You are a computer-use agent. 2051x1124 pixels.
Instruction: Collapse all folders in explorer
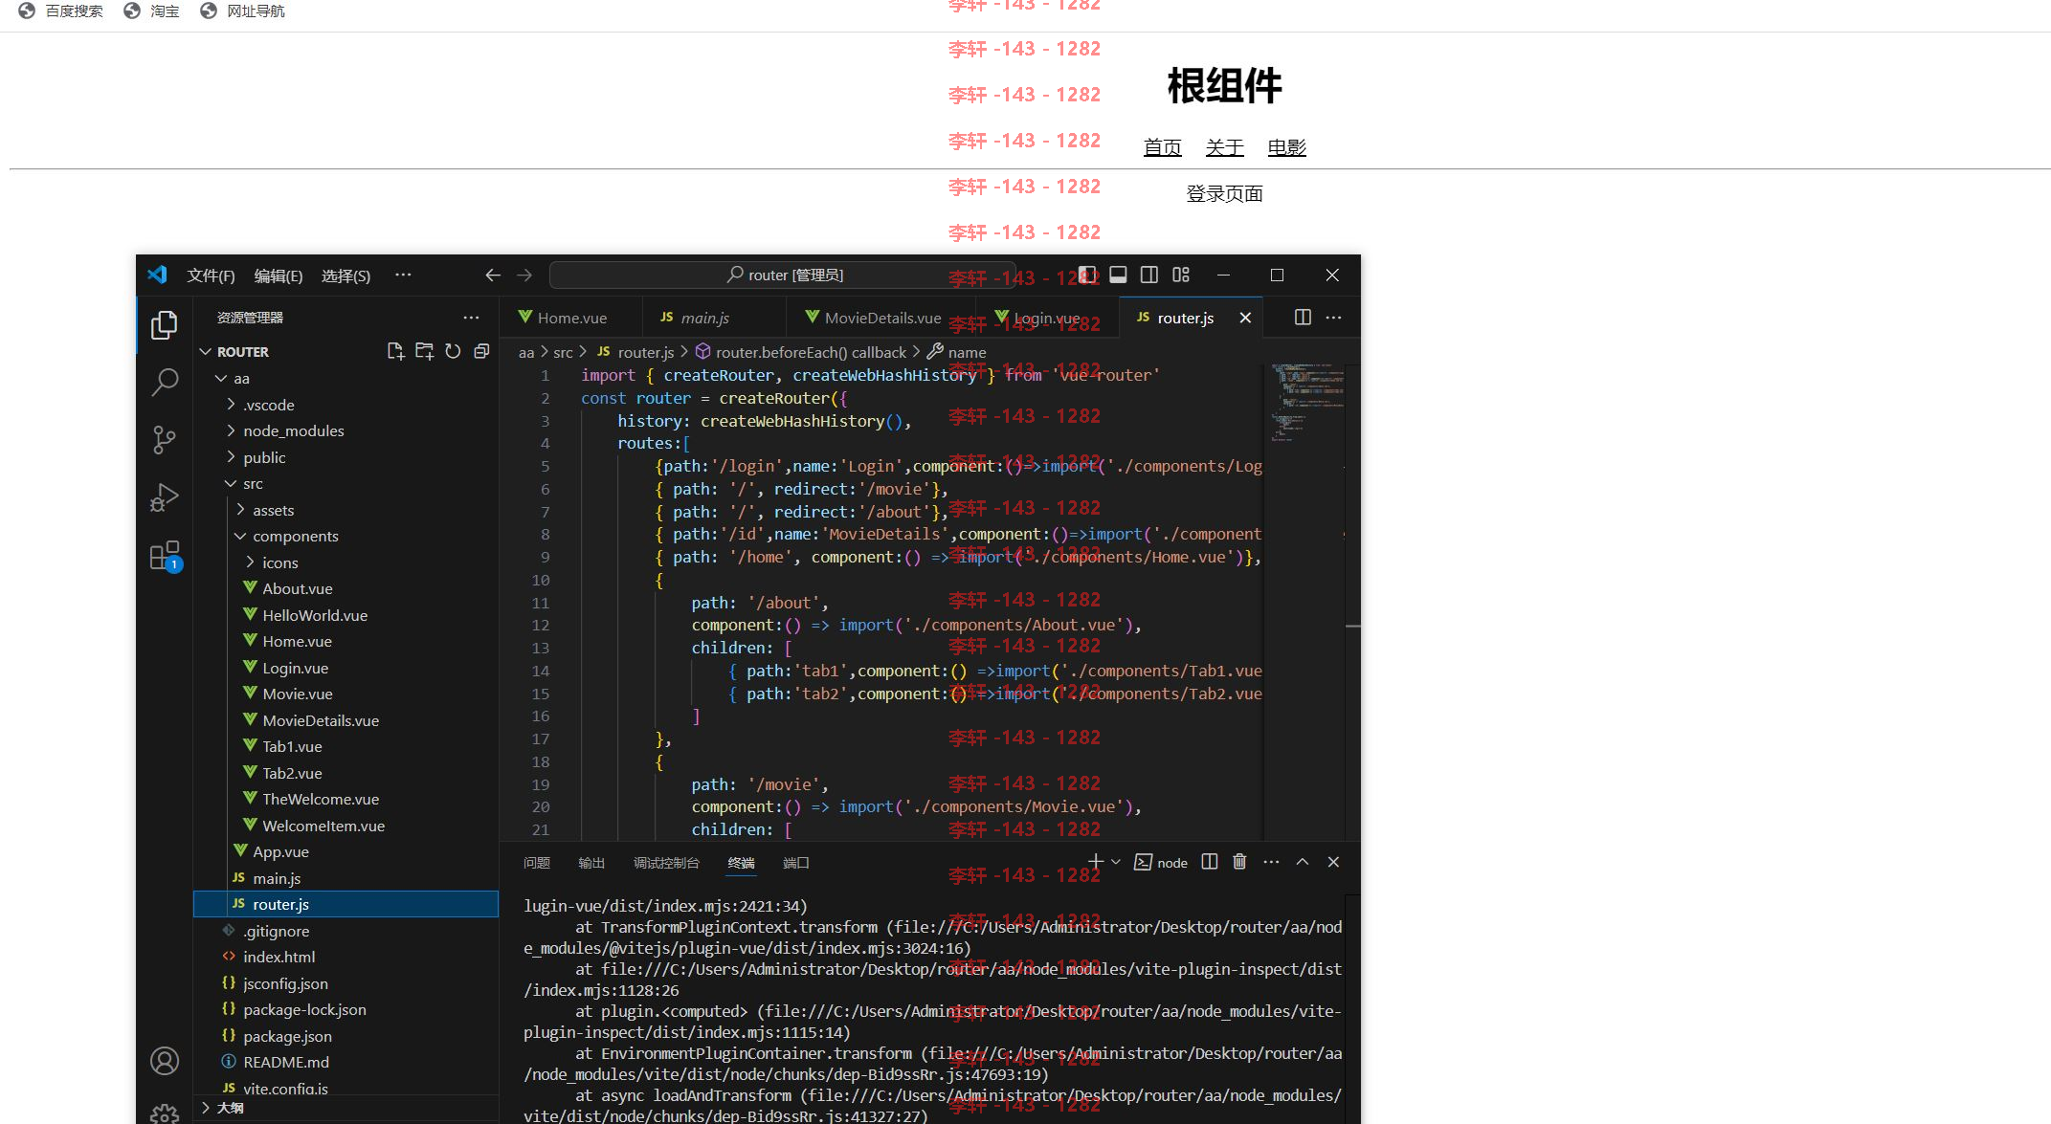[x=481, y=351]
